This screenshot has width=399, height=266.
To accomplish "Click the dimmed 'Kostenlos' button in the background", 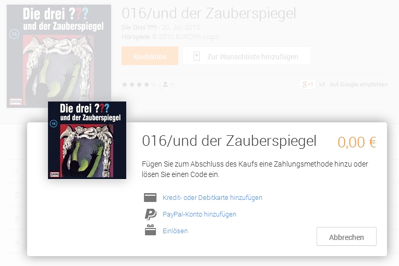I will pos(150,56).
